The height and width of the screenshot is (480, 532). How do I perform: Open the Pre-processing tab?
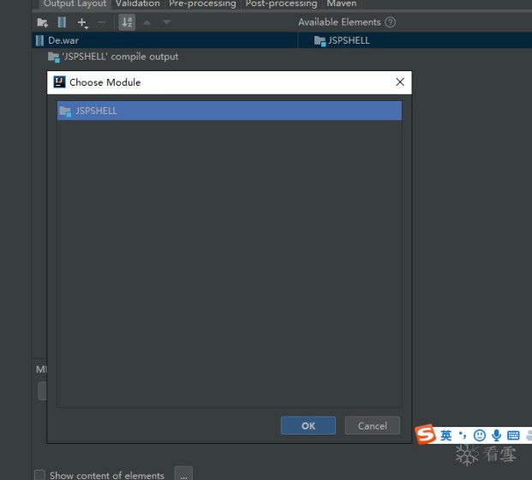202,3
